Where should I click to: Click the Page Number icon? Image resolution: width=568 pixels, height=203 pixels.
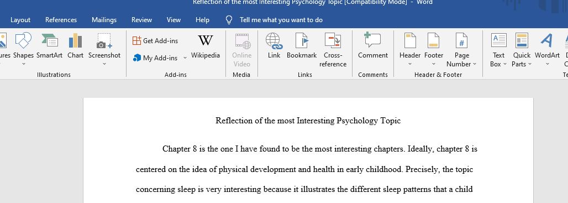461,40
